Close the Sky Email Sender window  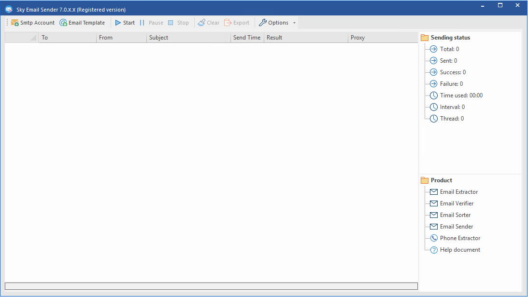[517, 5]
